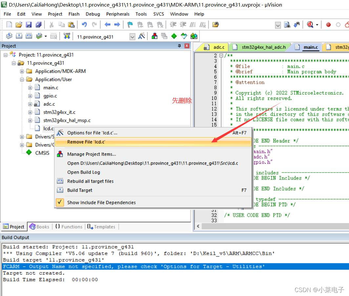349x296 pixels.
Task: Click the Undo arrow icon
Action: (x=84, y=25)
